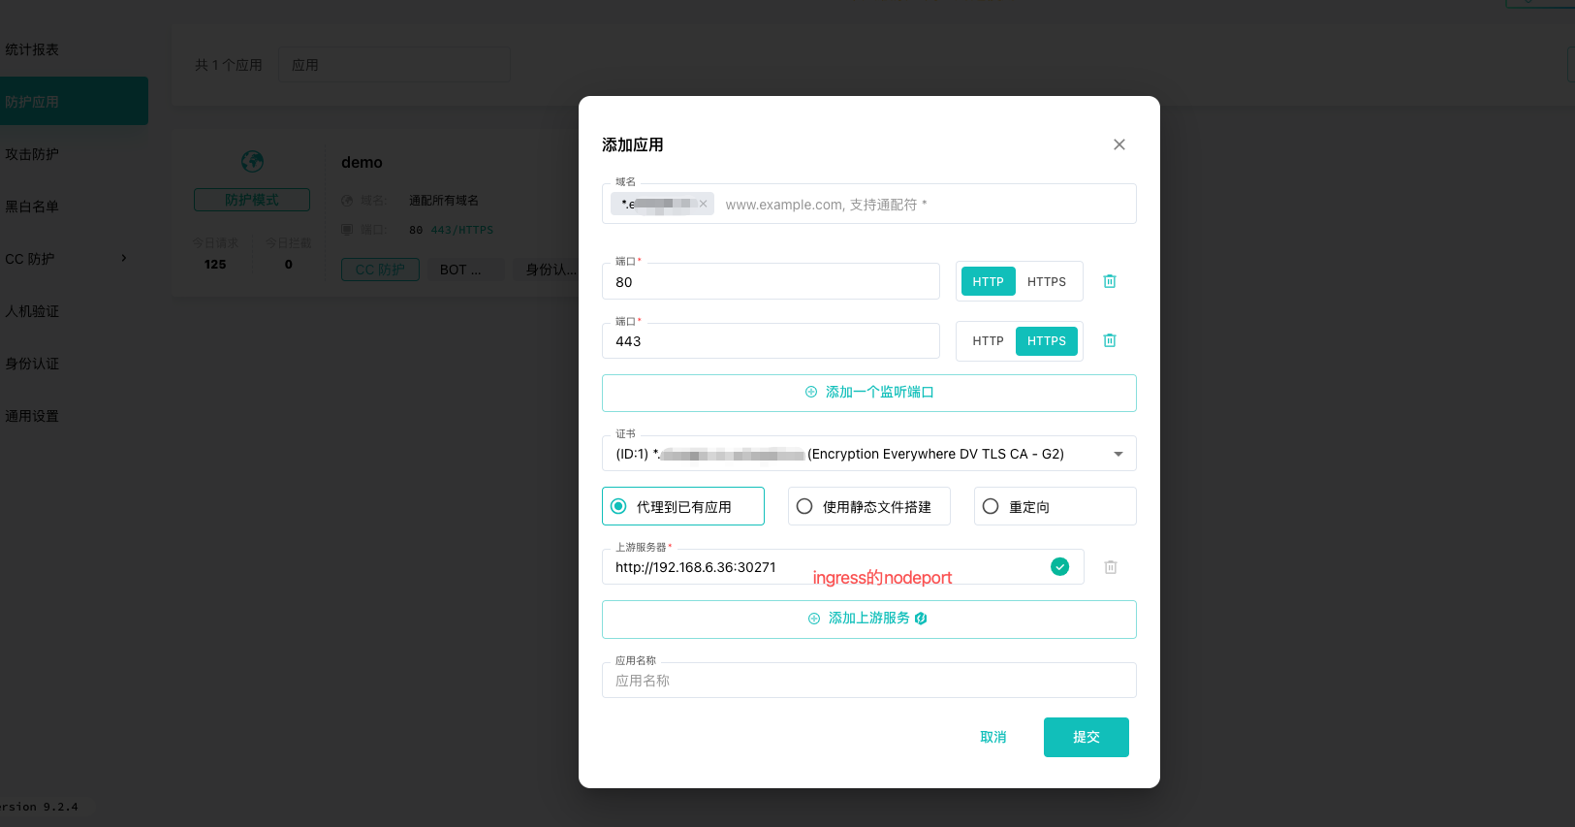Screen dimensions: 1575x827
Task: Click the 今日请求 count 125
Action: tap(215, 264)
